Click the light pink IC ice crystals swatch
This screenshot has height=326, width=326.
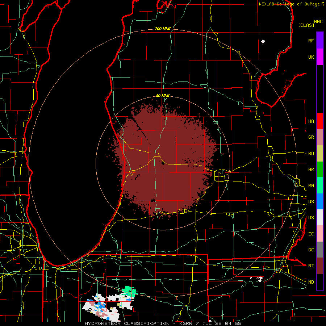(x=320, y=234)
